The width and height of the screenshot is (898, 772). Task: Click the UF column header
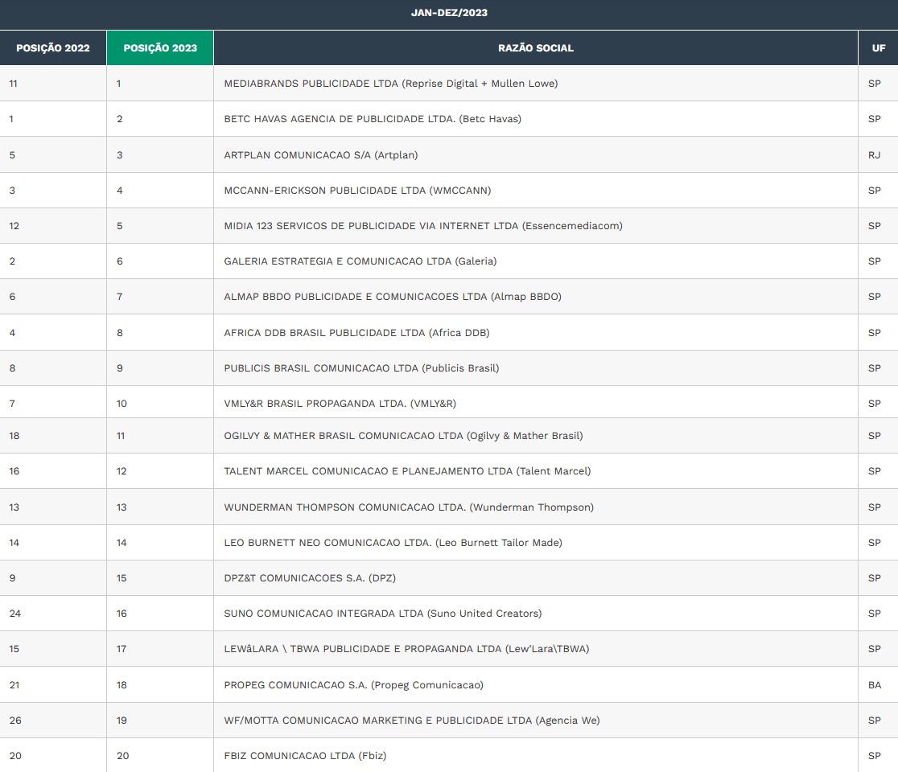pyautogui.click(x=879, y=48)
